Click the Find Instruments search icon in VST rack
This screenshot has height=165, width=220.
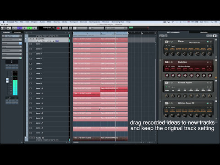[x=166, y=36]
